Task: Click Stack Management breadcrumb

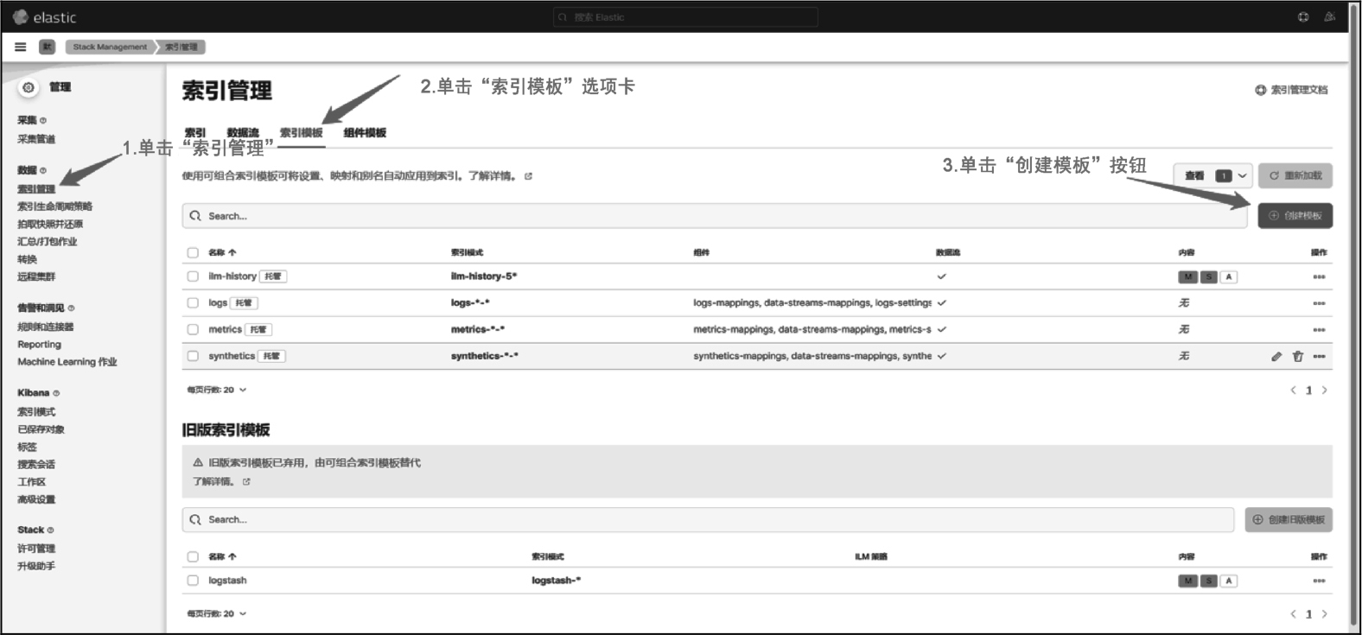Action: (x=110, y=47)
